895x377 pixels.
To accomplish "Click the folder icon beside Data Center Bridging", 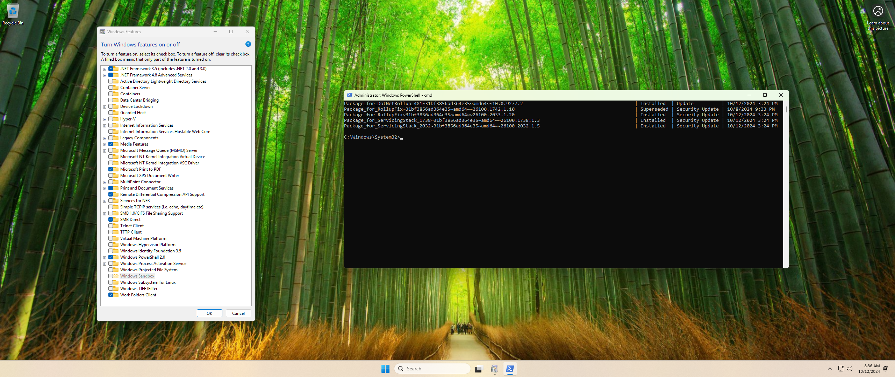I will [x=116, y=100].
